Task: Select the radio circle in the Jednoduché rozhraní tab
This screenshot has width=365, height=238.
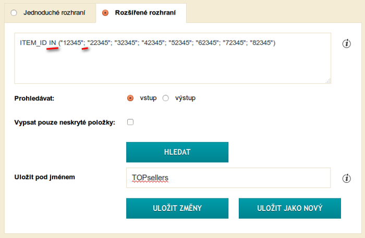Action: coord(14,12)
